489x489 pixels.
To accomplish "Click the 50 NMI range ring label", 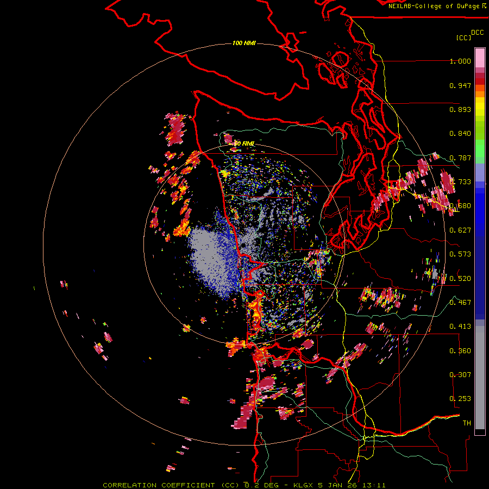I will pyautogui.click(x=244, y=144).
